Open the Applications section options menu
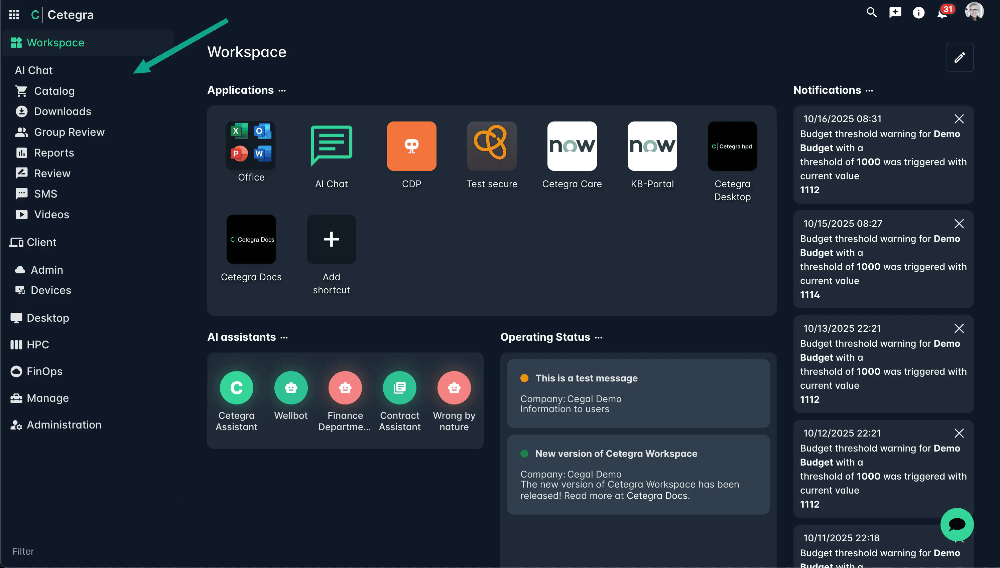 pos(282,90)
